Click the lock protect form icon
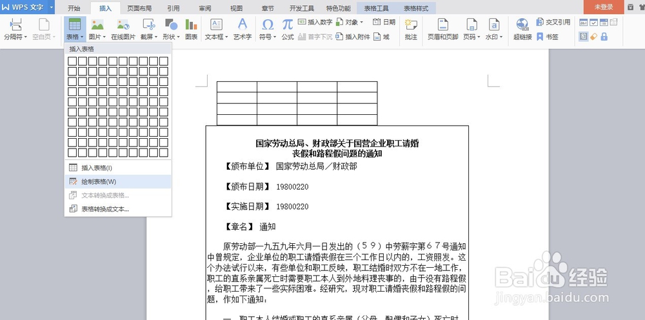Screen dimensions: 645x320 604,37
